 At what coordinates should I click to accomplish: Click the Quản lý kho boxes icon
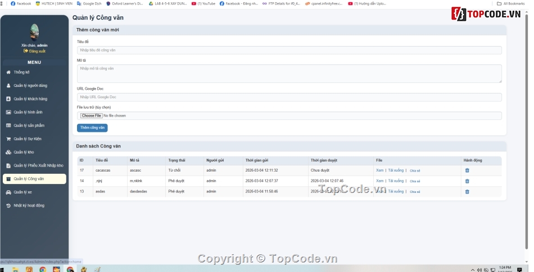pyautogui.click(x=8, y=152)
